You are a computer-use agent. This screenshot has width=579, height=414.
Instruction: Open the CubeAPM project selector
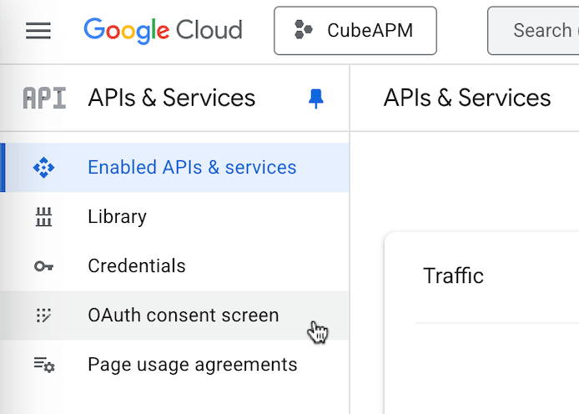355,31
